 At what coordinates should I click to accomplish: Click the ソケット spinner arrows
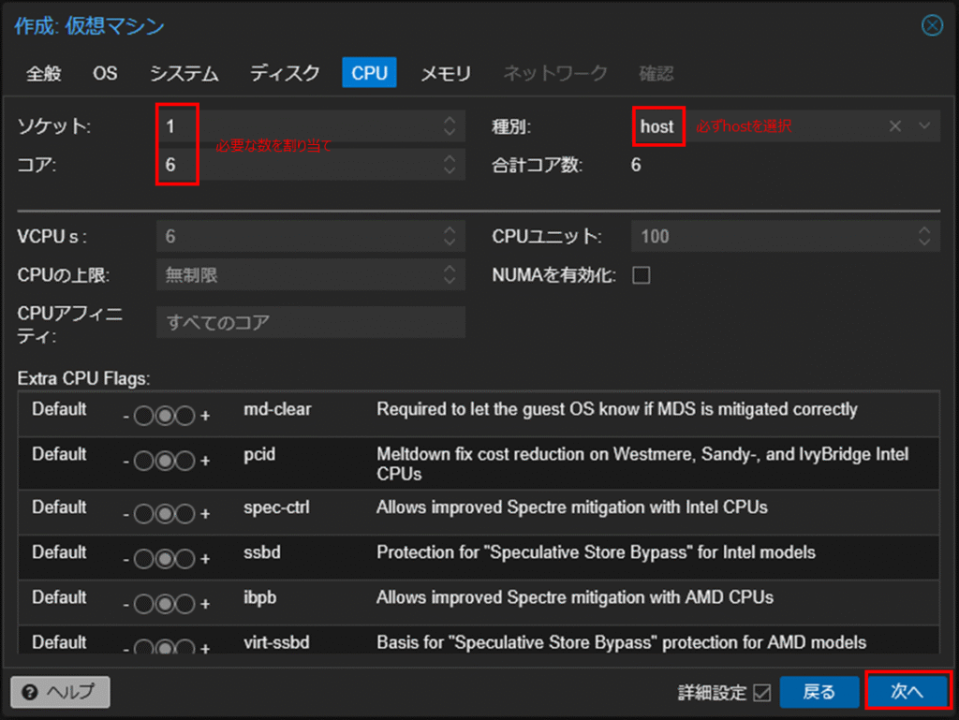tap(450, 126)
